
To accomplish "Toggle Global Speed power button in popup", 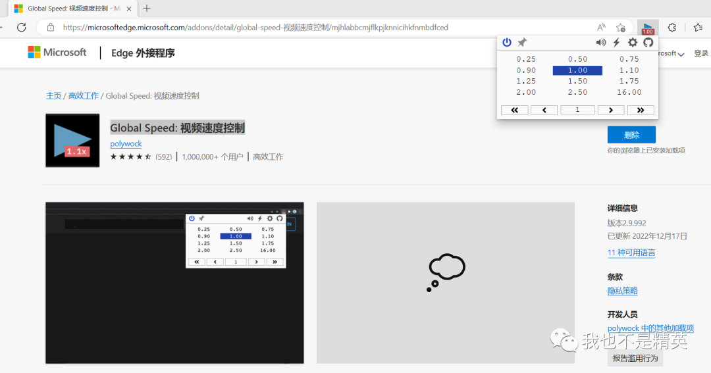I will point(507,42).
